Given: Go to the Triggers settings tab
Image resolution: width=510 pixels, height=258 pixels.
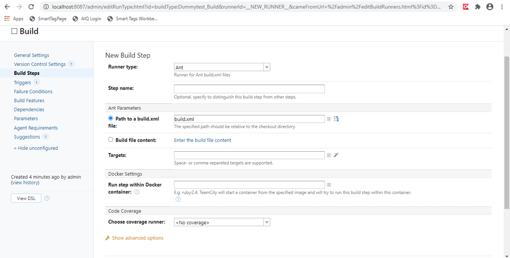Looking at the screenshot, I should [22, 82].
